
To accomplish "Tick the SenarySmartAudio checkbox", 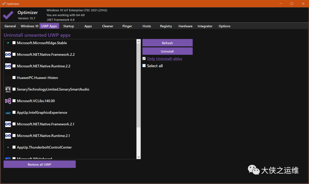I will (x=14, y=89).
